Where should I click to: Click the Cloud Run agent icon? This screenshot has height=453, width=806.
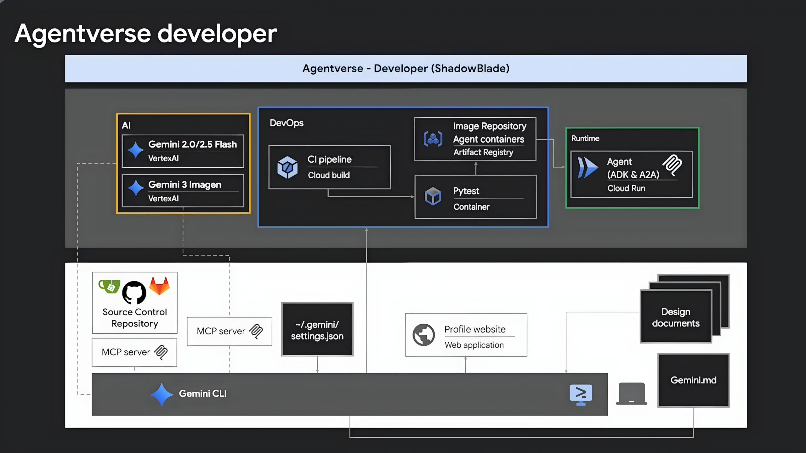pos(587,167)
